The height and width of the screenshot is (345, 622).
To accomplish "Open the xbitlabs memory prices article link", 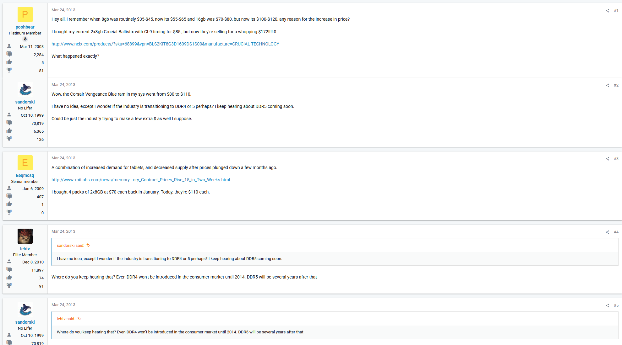I will click(x=141, y=180).
